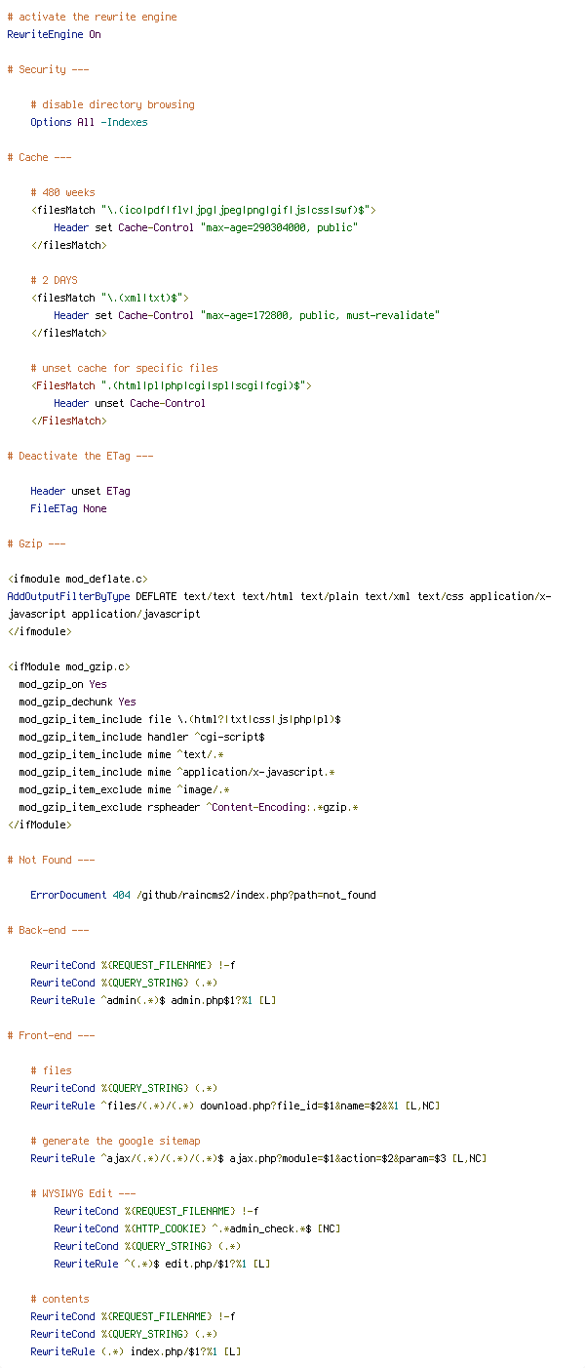Click the "# Gzip ---" comment heading

(44, 543)
